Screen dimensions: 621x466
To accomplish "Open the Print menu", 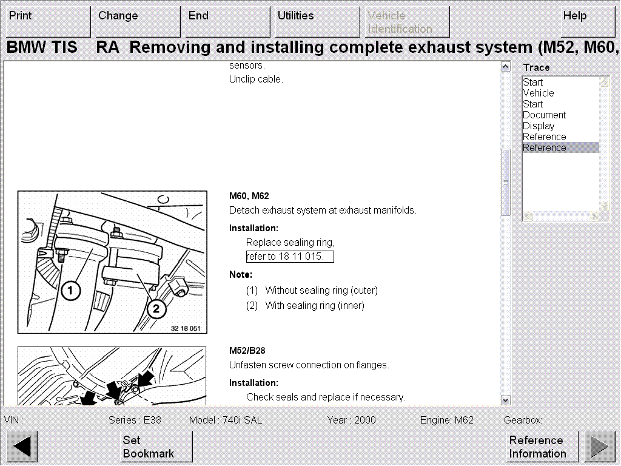I will click(46, 22).
